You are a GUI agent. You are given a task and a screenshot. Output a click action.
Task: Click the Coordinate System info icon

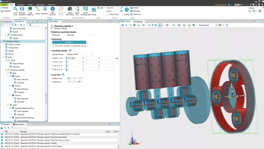click(70, 50)
